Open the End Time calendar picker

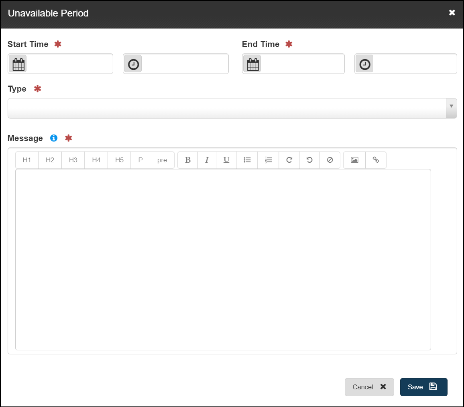(252, 64)
